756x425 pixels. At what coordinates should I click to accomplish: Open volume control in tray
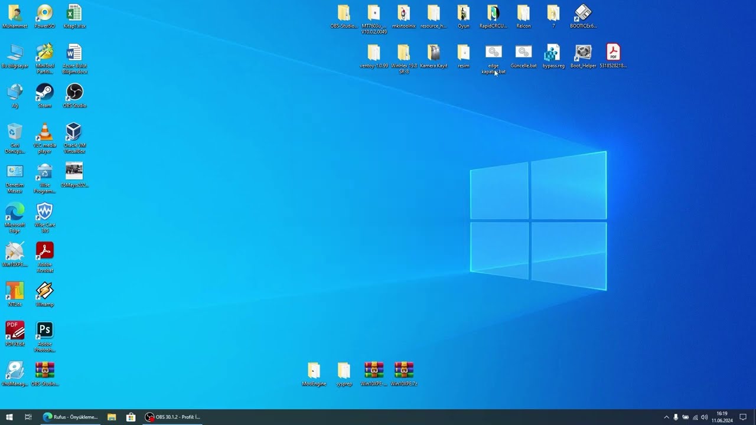[x=704, y=417]
